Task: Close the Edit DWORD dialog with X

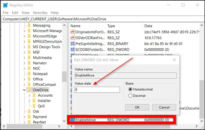Action: pos(174,60)
